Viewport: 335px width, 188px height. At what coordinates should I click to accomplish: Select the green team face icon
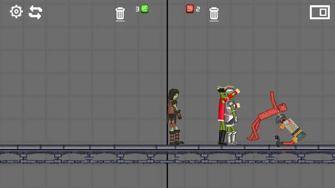(145, 9)
